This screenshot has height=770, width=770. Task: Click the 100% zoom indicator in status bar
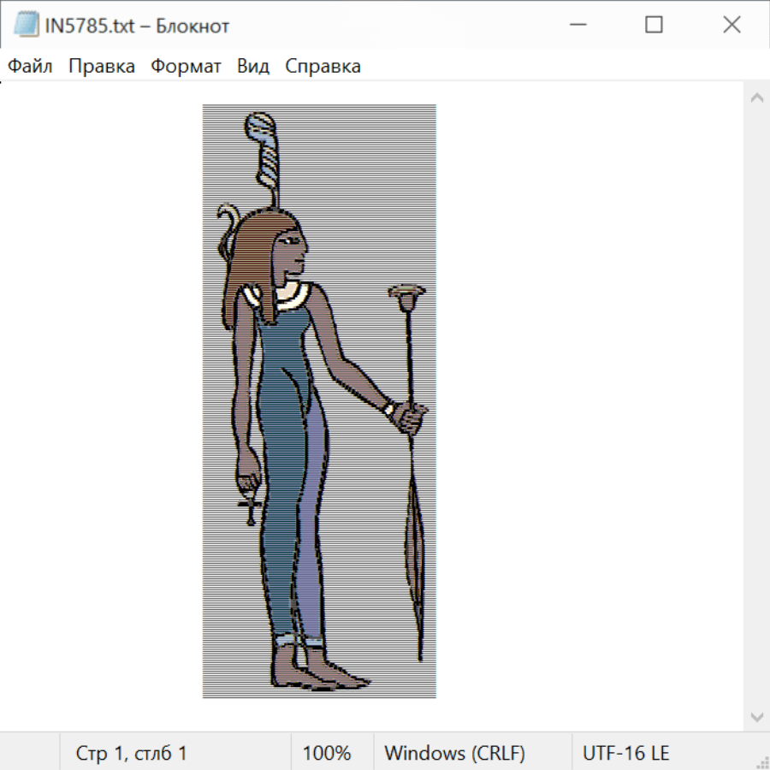tap(327, 753)
